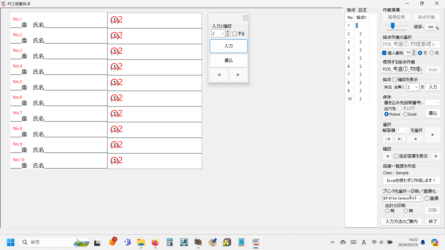Enable the 確認を表示 checkbox
Screen dimensions: 445x250
[395, 80]
